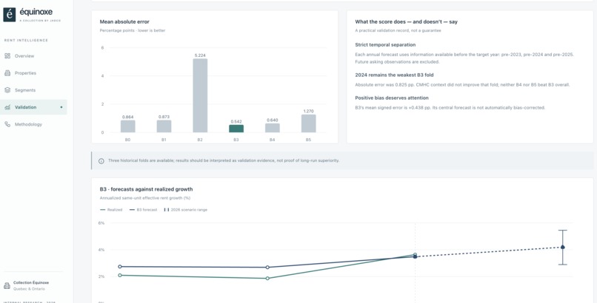Click the second Realized data point
This screenshot has width=597, height=303.
coord(267,279)
